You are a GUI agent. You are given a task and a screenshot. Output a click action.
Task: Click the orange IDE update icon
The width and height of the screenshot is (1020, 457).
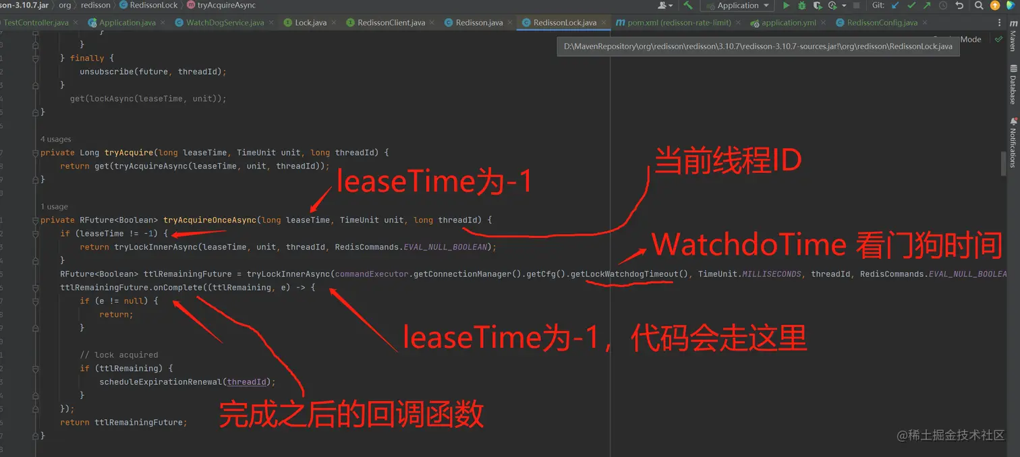995,5
